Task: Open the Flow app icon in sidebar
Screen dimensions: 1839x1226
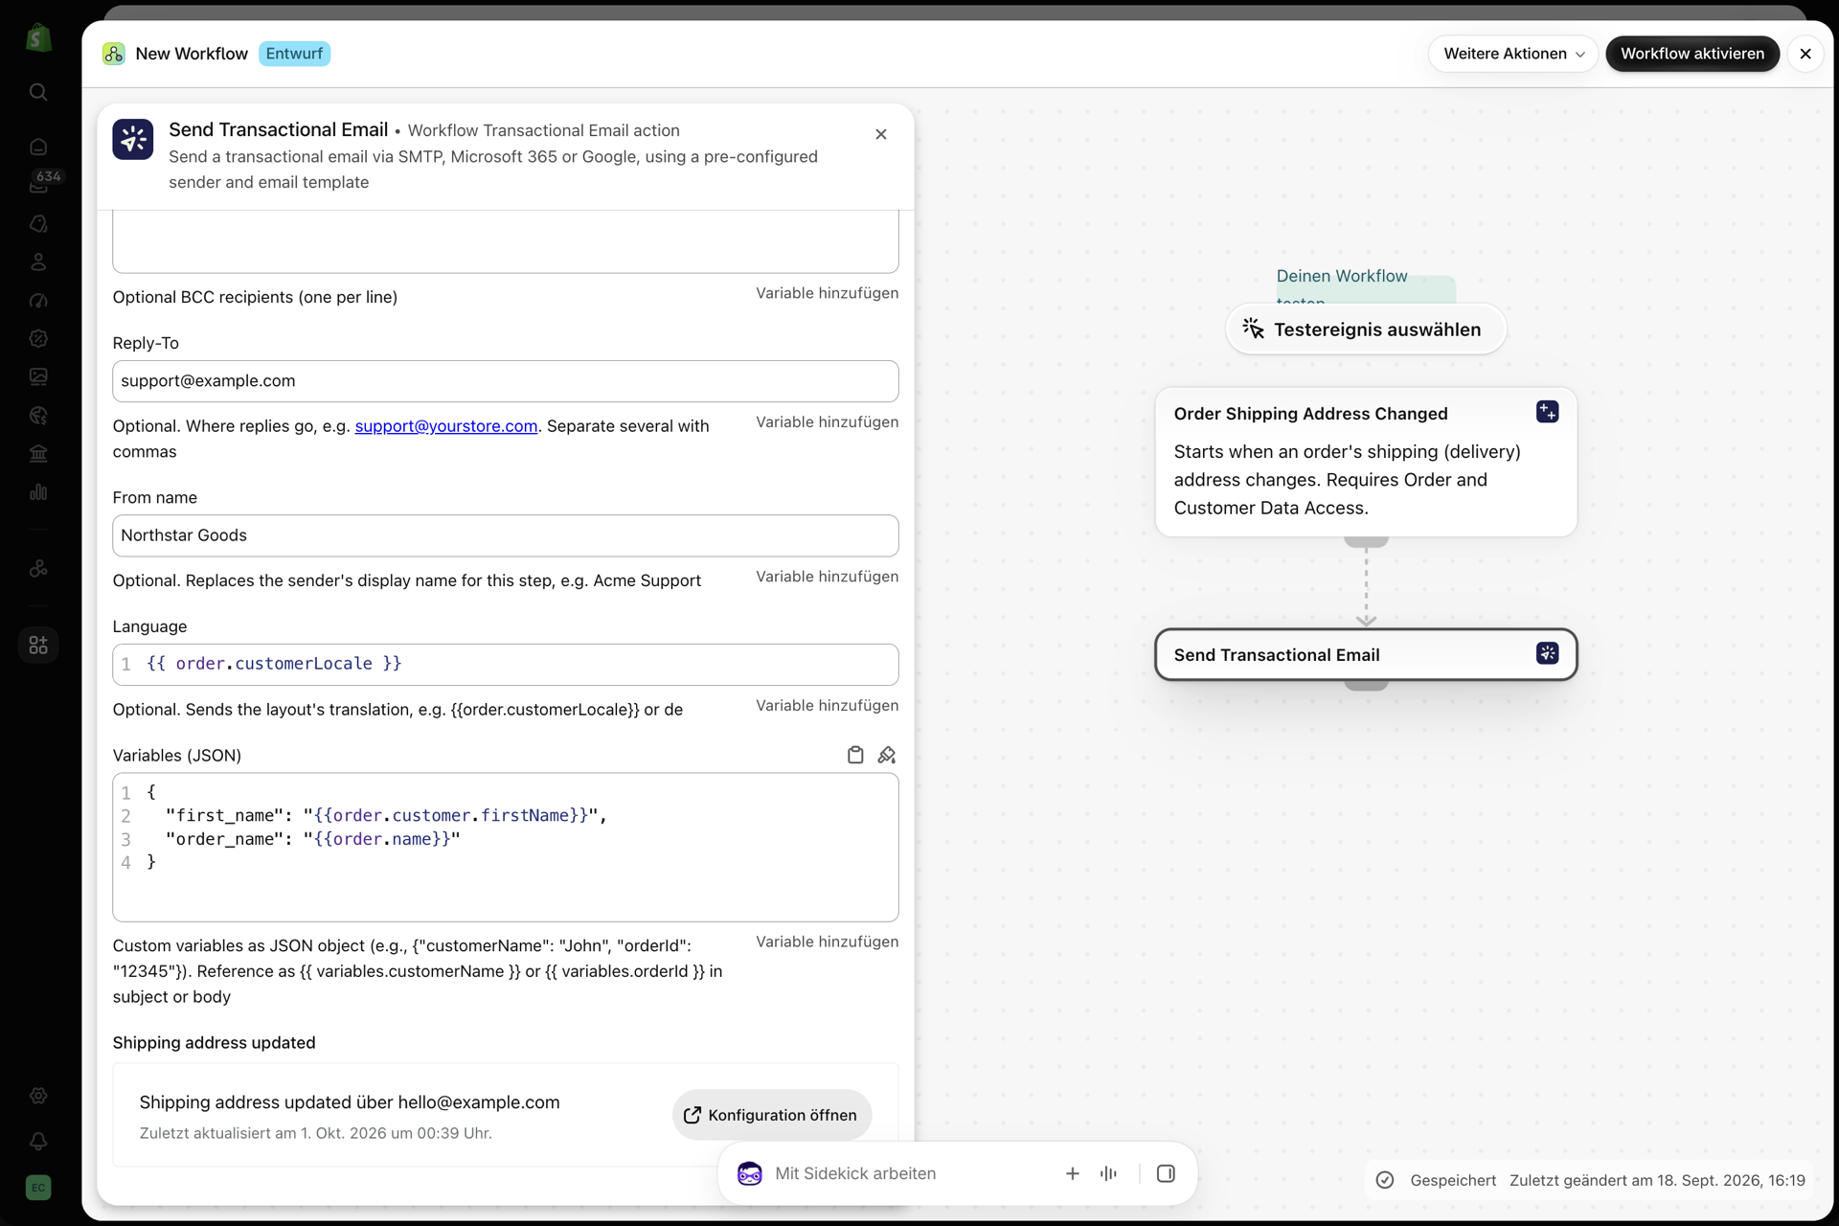Action: pos(38,568)
